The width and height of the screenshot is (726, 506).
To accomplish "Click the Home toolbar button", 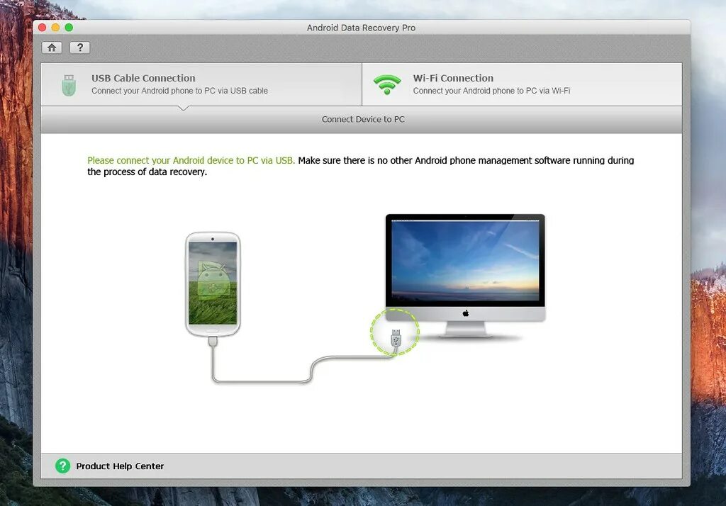I will coord(52,47).
